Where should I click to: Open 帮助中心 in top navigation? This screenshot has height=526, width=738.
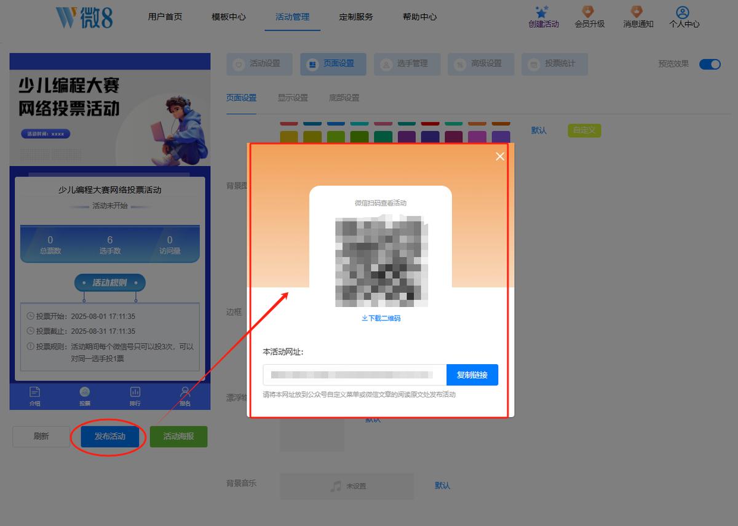coord(420,17)
